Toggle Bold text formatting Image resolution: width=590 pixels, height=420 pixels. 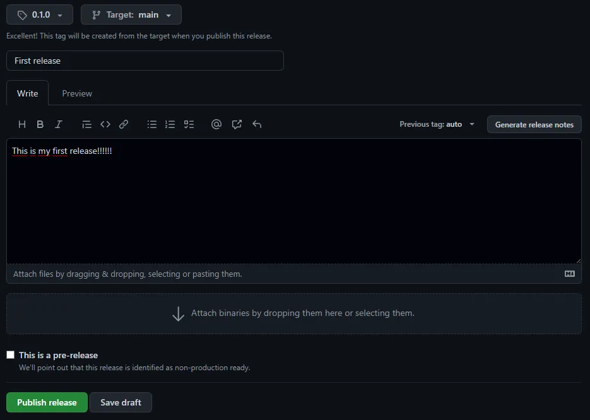40,124
